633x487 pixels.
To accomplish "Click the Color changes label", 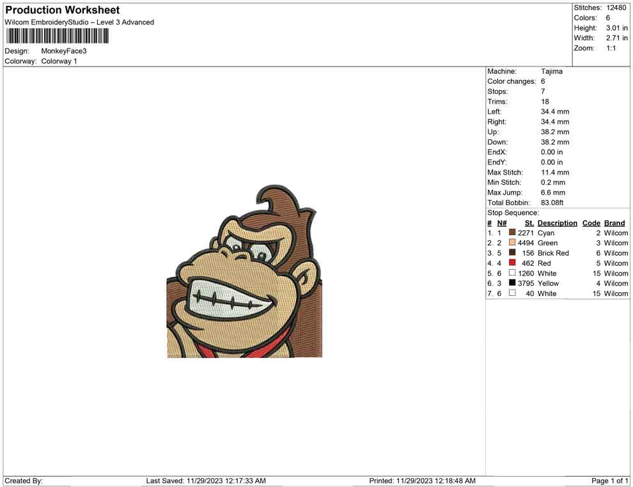I will pyautogui.click(x=512, y=81).
